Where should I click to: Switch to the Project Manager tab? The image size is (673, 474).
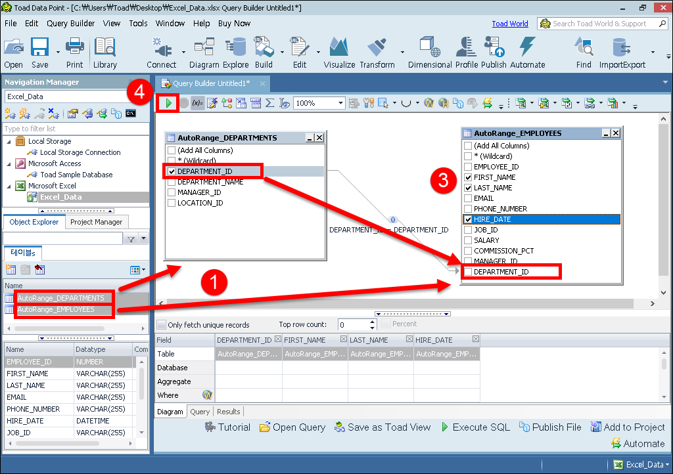pos(96,222)
